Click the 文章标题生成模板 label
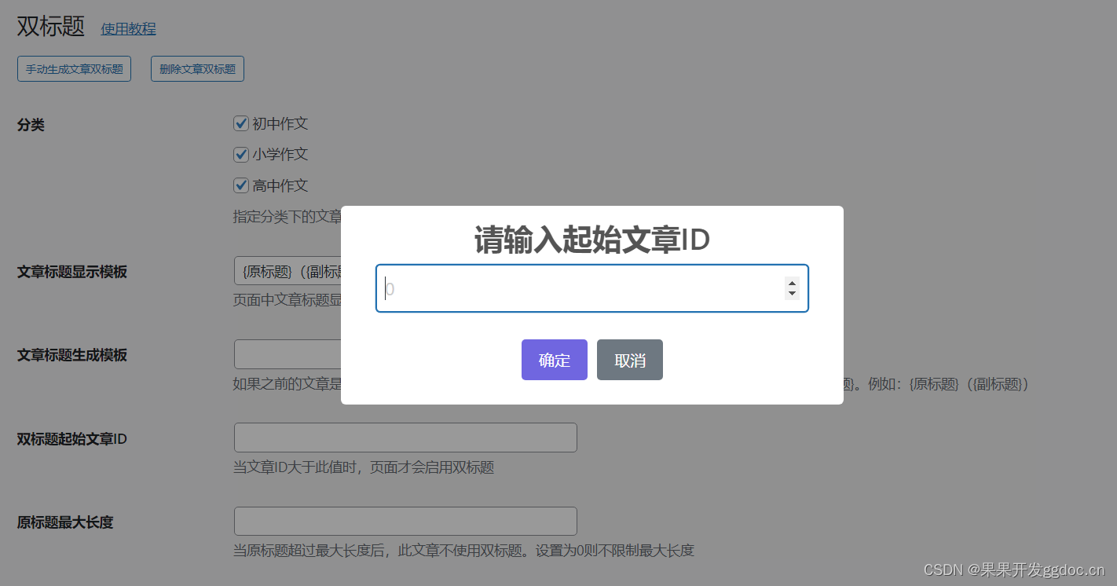 (72, 355)
